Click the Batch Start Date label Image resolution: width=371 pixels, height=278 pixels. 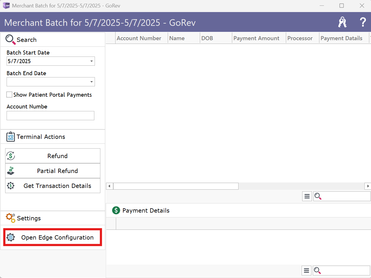pyautogui.click(x=28, y=53)
